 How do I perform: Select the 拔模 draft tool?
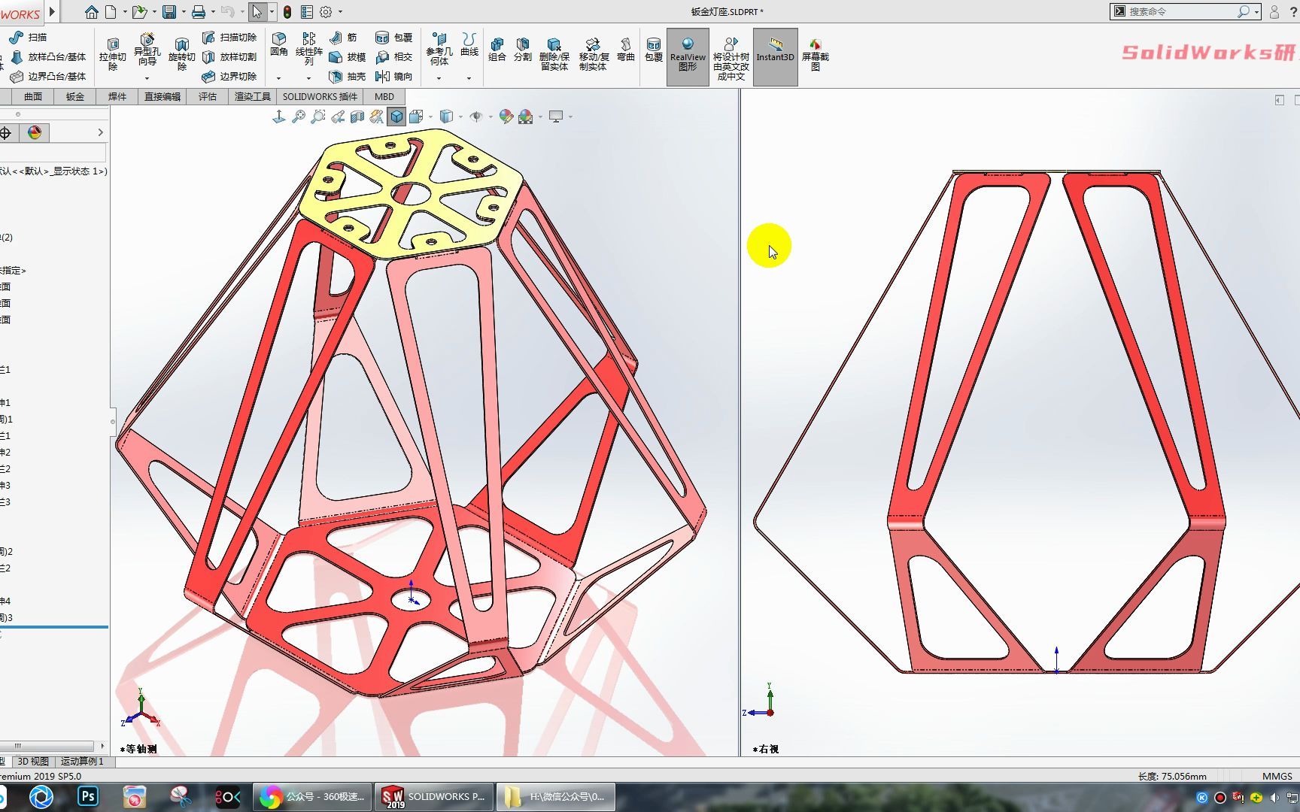[347, 56]
